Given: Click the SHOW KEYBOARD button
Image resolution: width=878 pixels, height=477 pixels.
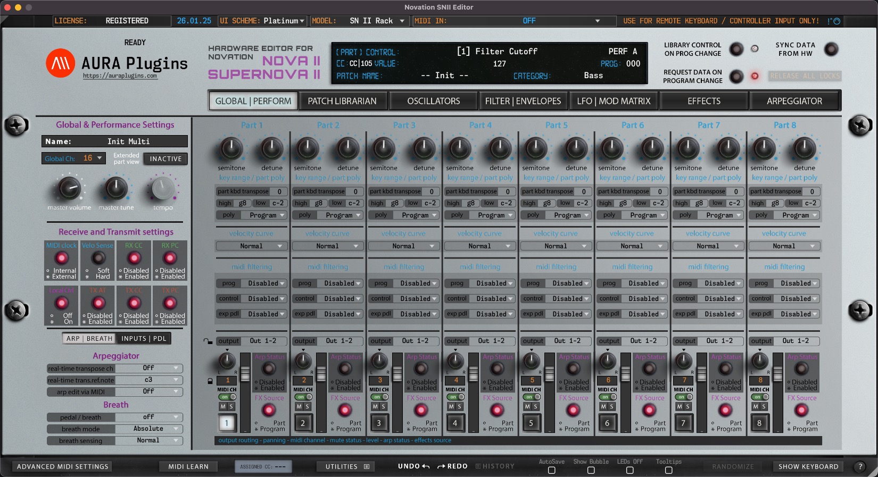Looking at the screenshot, I should [x=808, y=466].
